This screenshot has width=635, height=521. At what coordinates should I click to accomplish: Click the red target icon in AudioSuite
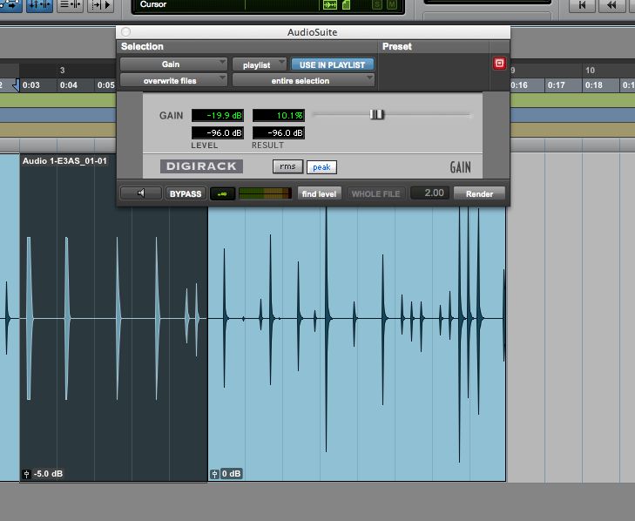pyautogui.click(x=499, y=64)
